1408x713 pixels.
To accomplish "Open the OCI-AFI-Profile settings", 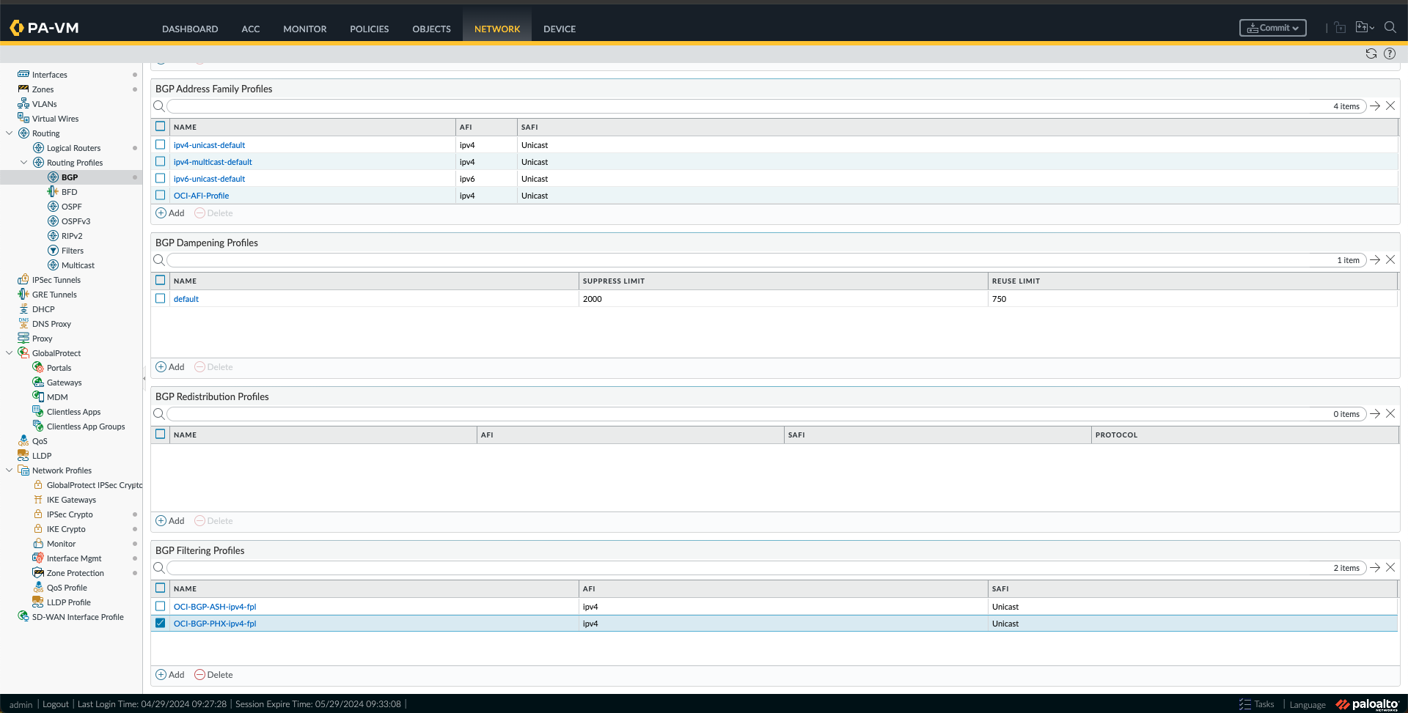I will click(202, 195).
